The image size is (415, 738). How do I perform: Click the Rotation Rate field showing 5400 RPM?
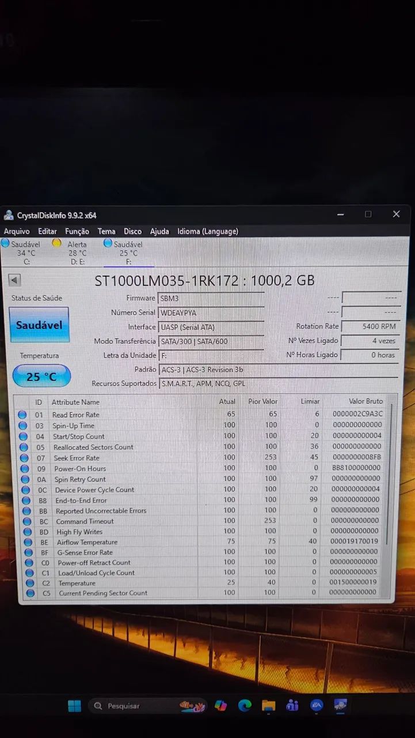(371, 326)
